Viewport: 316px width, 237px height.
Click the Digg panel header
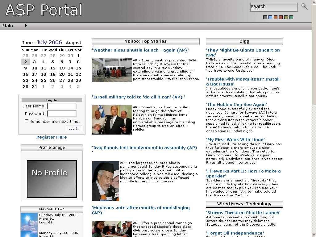(244, 42)
